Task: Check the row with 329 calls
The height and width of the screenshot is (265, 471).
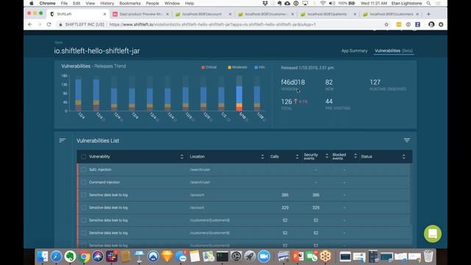Action: pyautogui.click(x=83, y=208)
